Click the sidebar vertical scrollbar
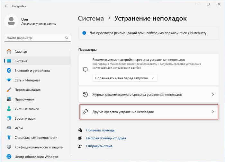This screenshot has height=162, width=225. [71, 102]
